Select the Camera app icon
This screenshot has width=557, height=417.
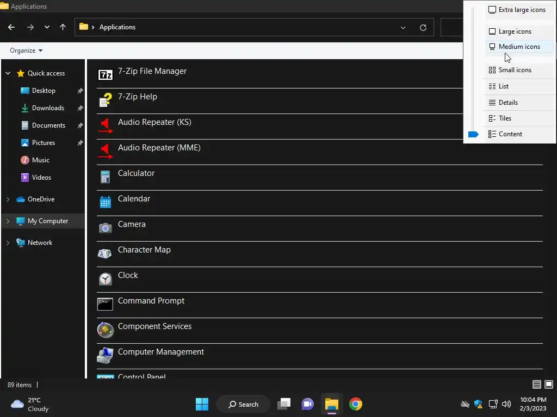point(105,228)
